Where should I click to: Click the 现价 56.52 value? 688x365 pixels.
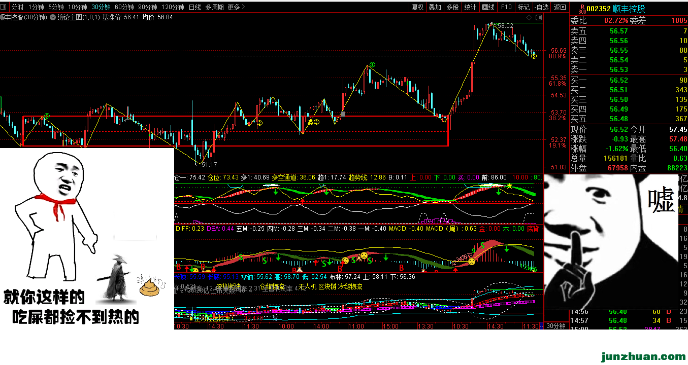[x=618, y=129]
